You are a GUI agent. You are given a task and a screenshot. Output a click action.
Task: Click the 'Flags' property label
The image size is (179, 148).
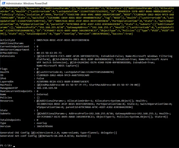(x=4, y=69)
